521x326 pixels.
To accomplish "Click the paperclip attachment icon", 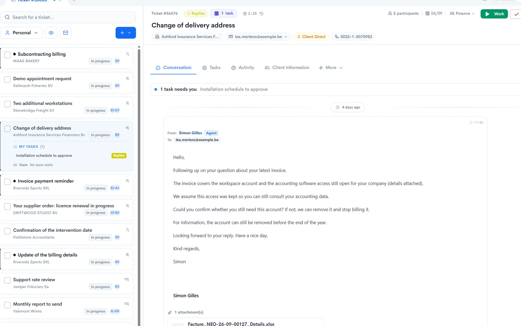I will (x=170, y=312).
